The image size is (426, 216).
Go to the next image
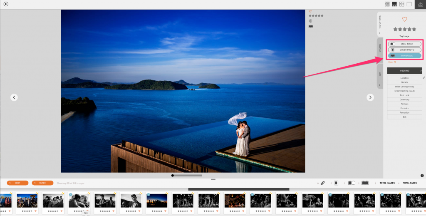(370, 97)
